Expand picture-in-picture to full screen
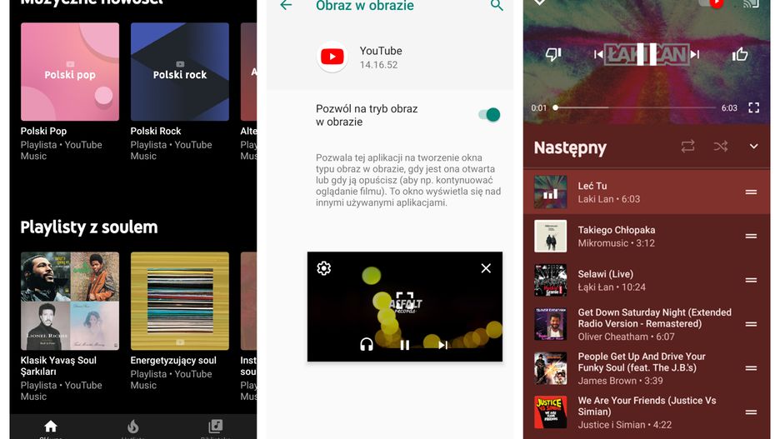The width and height of the screenshot is (780, 439). coord(405,300)
